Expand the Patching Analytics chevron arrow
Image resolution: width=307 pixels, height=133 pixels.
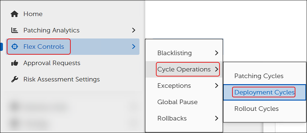pos(134,30)
